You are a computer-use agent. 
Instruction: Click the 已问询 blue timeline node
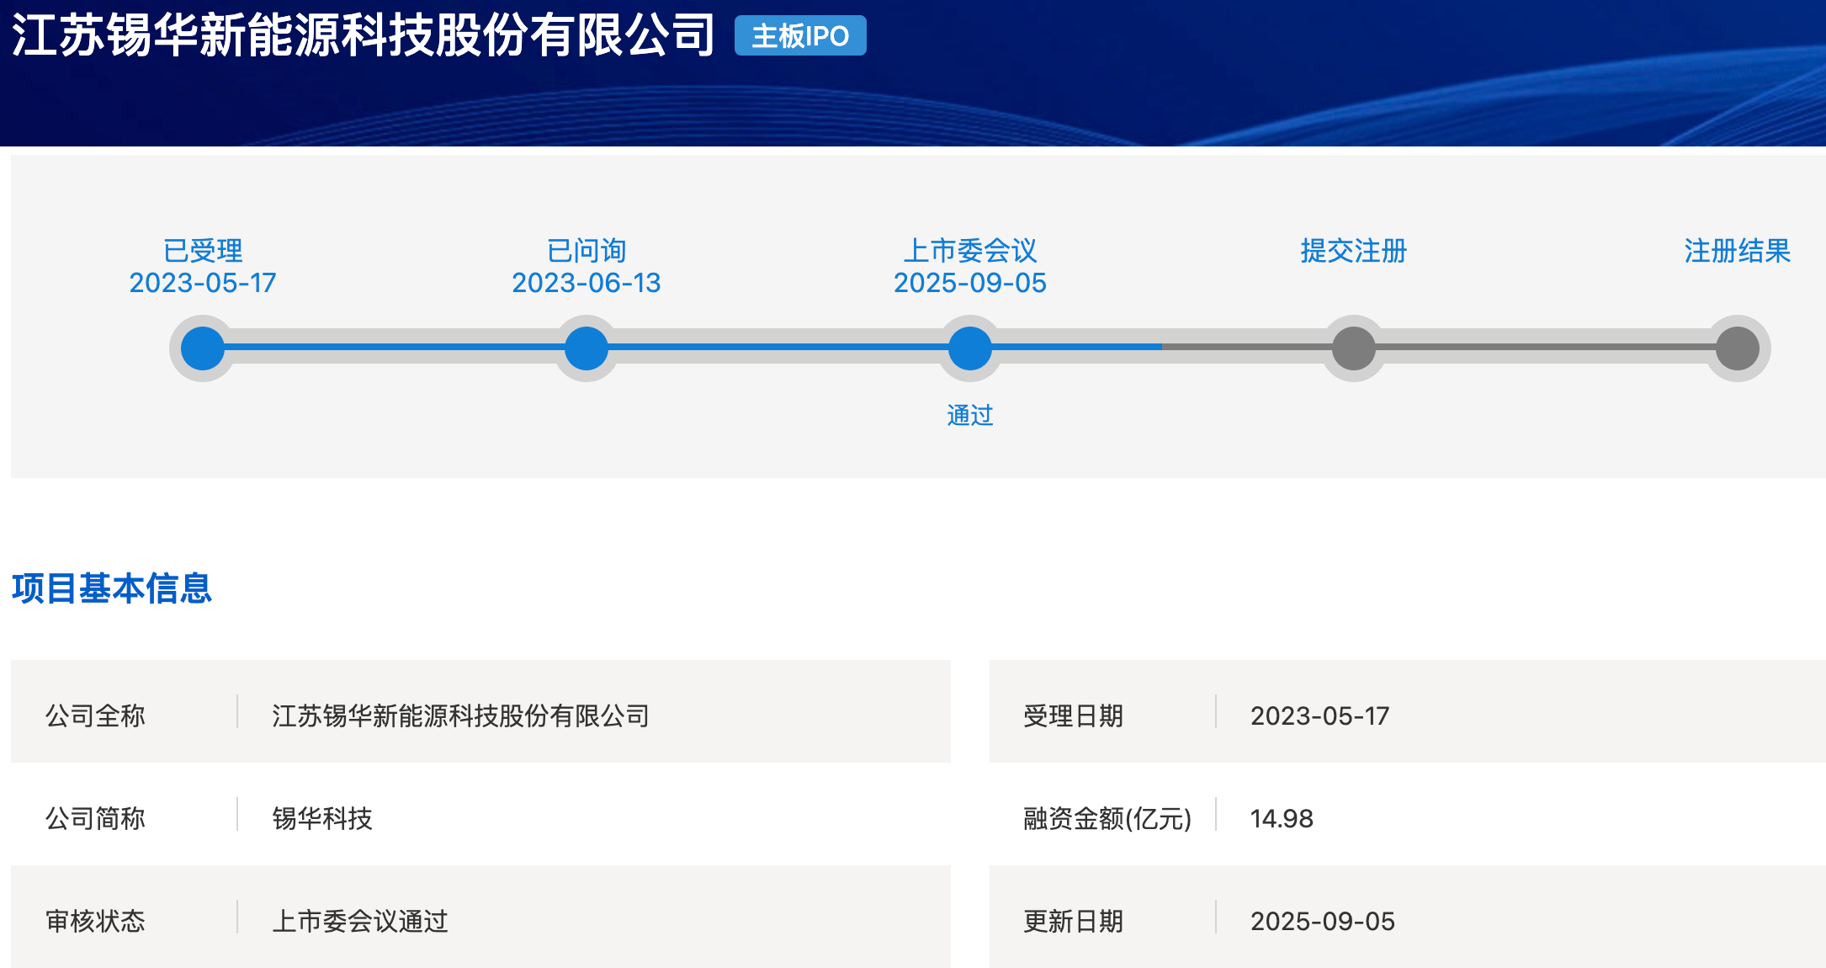pos(587,348)
